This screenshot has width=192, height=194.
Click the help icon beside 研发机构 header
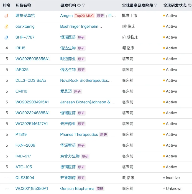tap(79, 5)
